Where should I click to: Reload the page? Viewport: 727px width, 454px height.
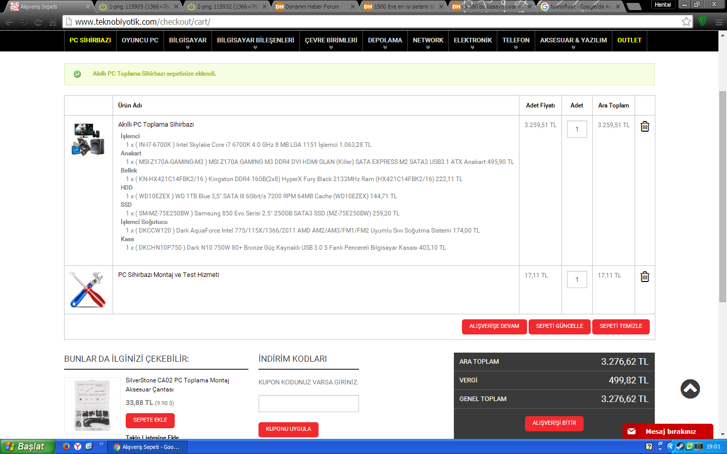click(38, 22)
